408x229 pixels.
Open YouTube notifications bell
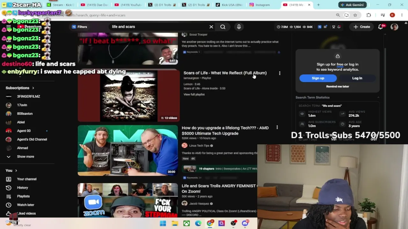coord(381,27)
